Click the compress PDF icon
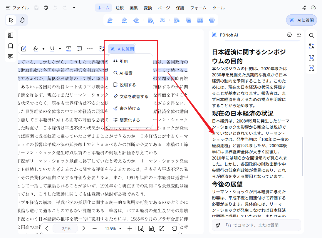Image resolution: width=322 pixels, height=238 pixels. [212, 20]
